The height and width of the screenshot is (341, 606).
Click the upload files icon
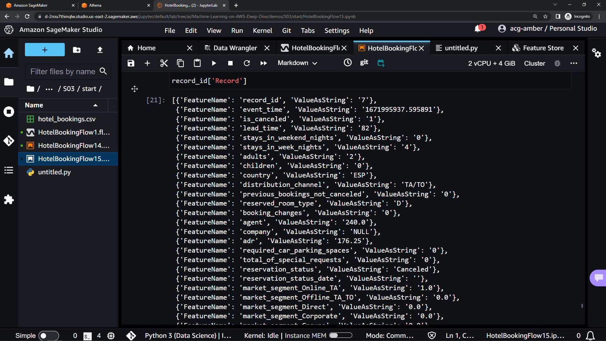click(100, 50)
